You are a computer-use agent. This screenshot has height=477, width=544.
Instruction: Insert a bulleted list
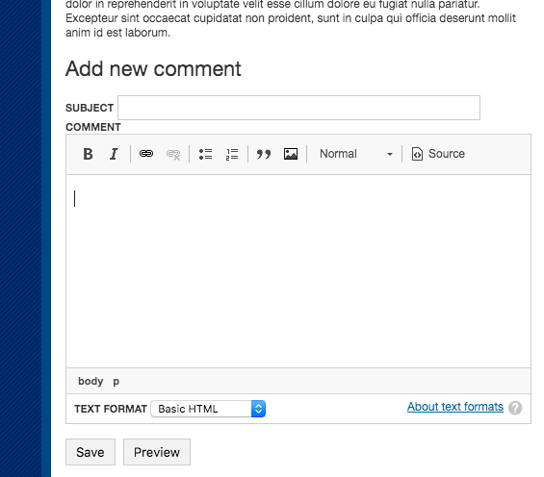tap(205, 154)
